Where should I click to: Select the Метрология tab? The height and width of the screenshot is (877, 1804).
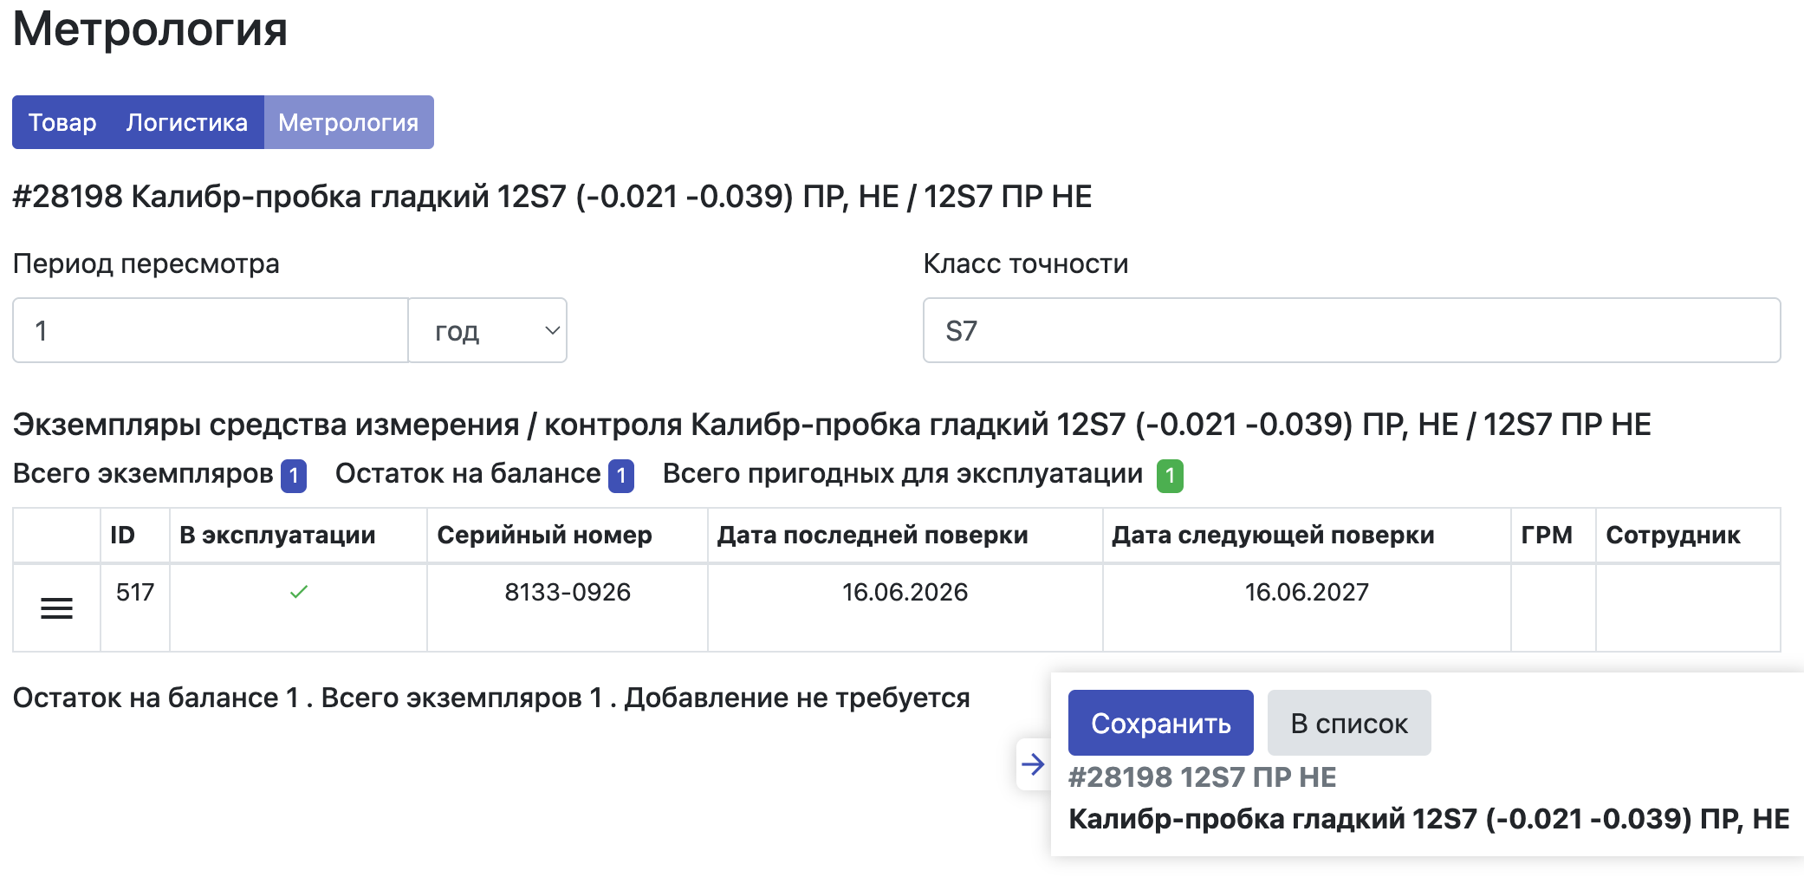click(348, 122)
